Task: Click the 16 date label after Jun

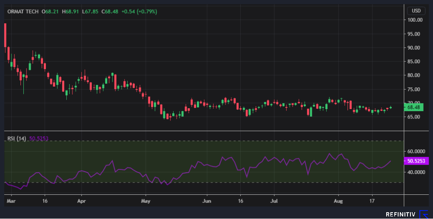Action: 240,201
